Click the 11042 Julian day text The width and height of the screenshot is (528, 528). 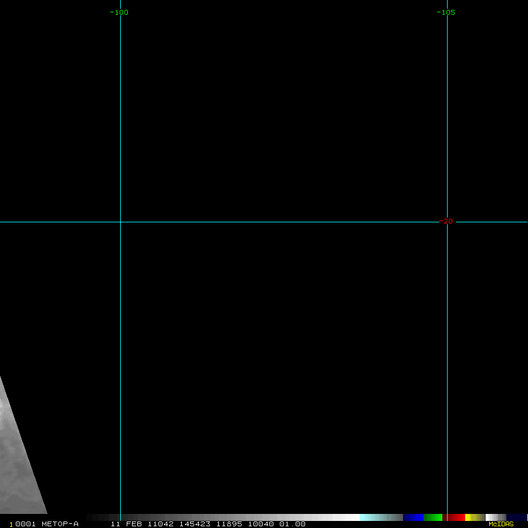pyautogui.click(x=161, y=524)
